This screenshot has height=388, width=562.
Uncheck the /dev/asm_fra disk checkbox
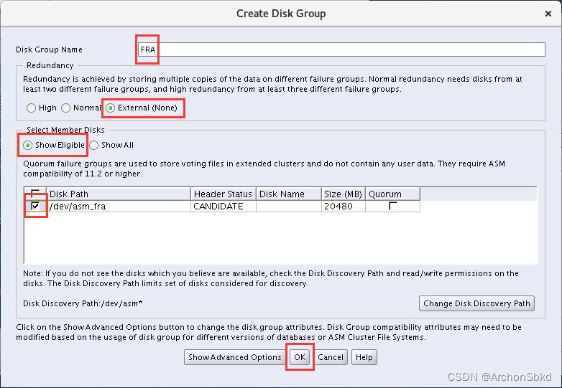[x=35, y=206]
